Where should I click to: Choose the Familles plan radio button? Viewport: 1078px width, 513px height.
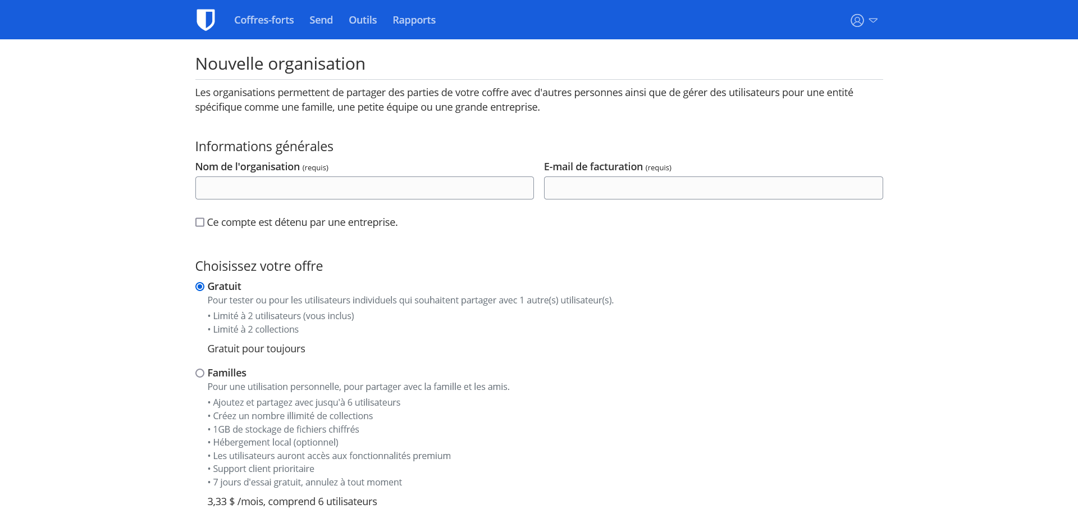pos(200,373)
